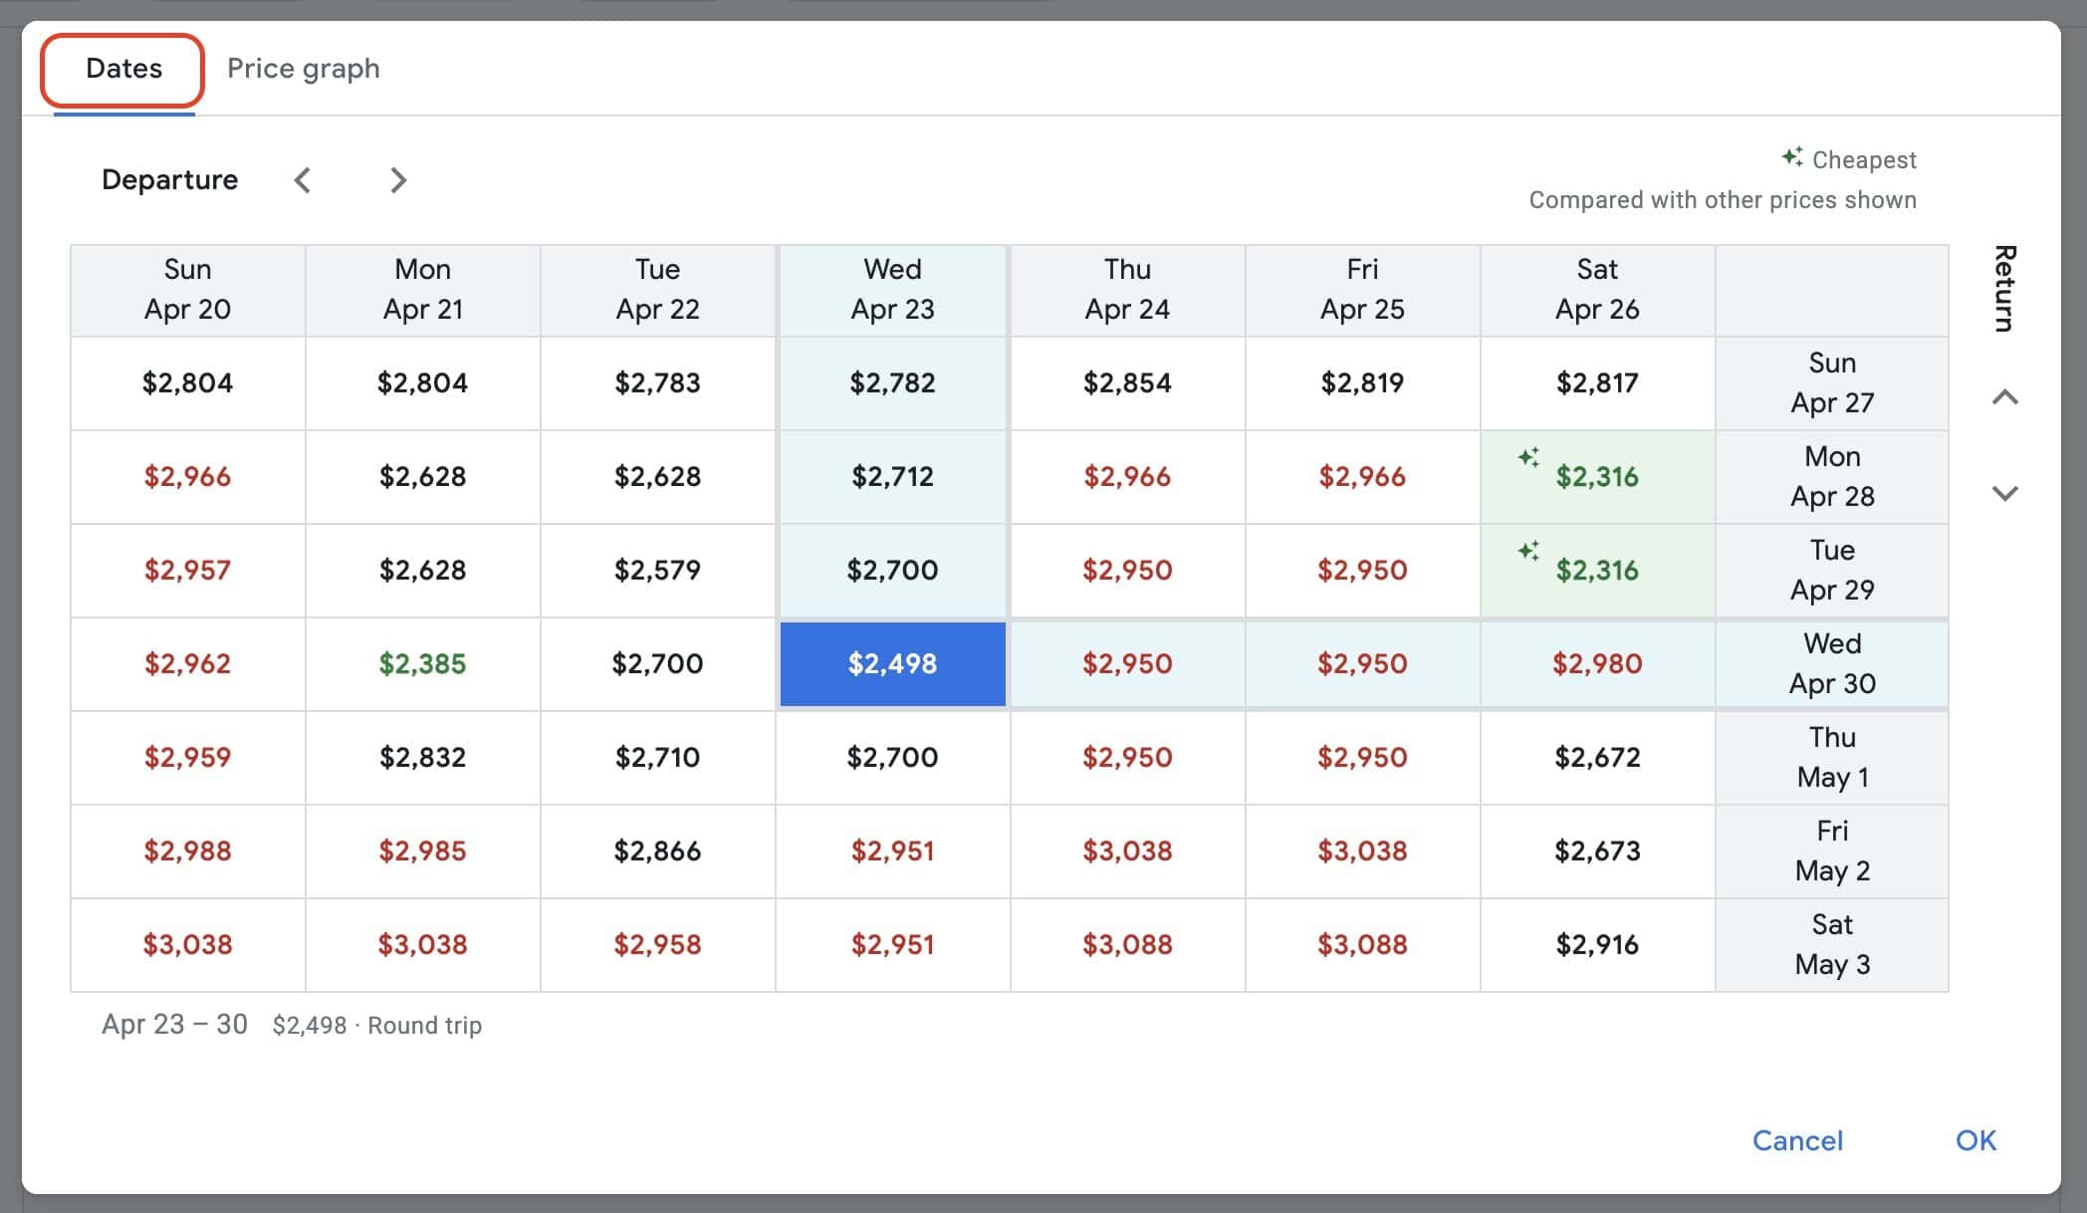Select cheapest $2,316 fare returning Apr 28
The width and height of the screenshot is (2087, 1213).
1596,477
